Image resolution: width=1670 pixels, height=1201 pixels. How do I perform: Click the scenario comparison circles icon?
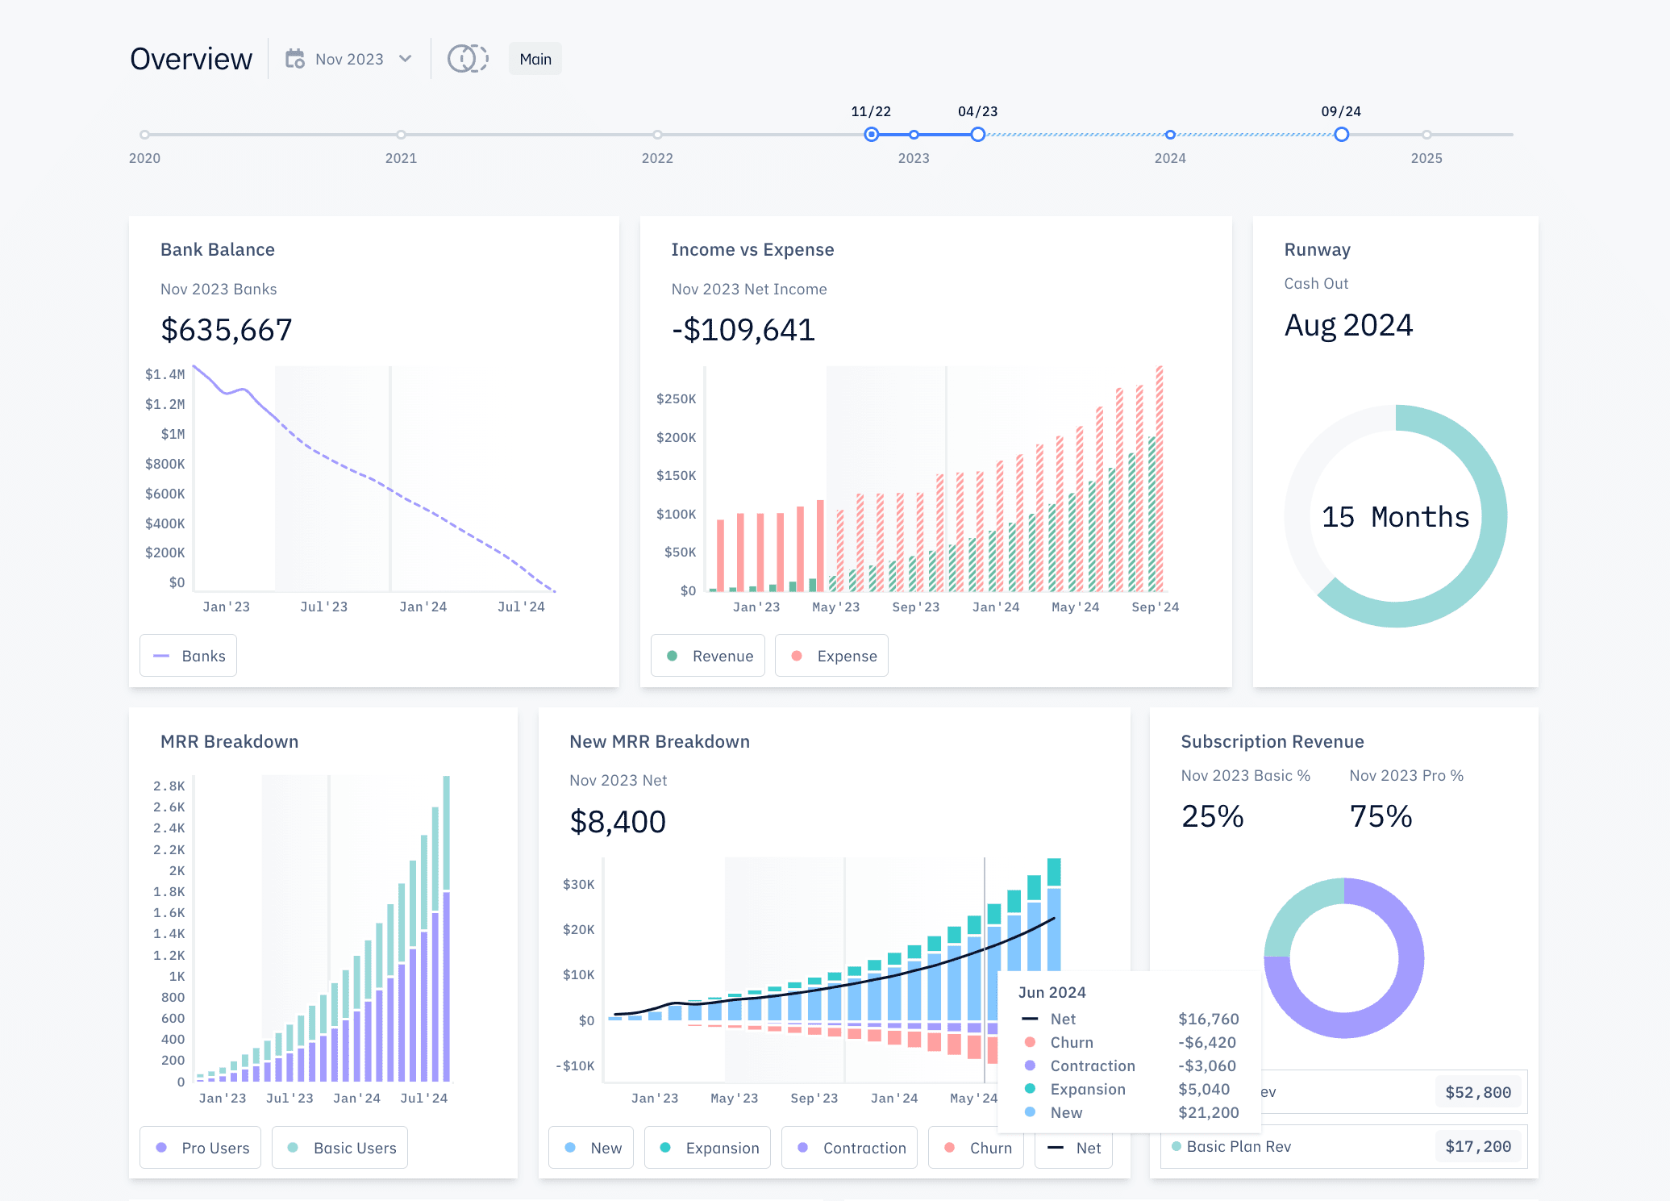pos(468,58)
